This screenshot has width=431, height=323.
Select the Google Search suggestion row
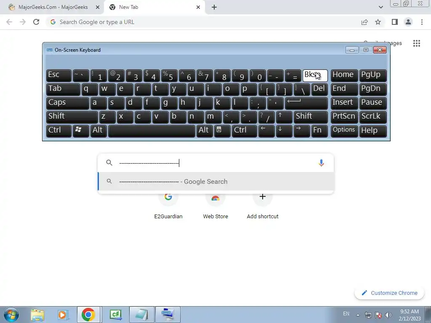(x=216, y=182)
